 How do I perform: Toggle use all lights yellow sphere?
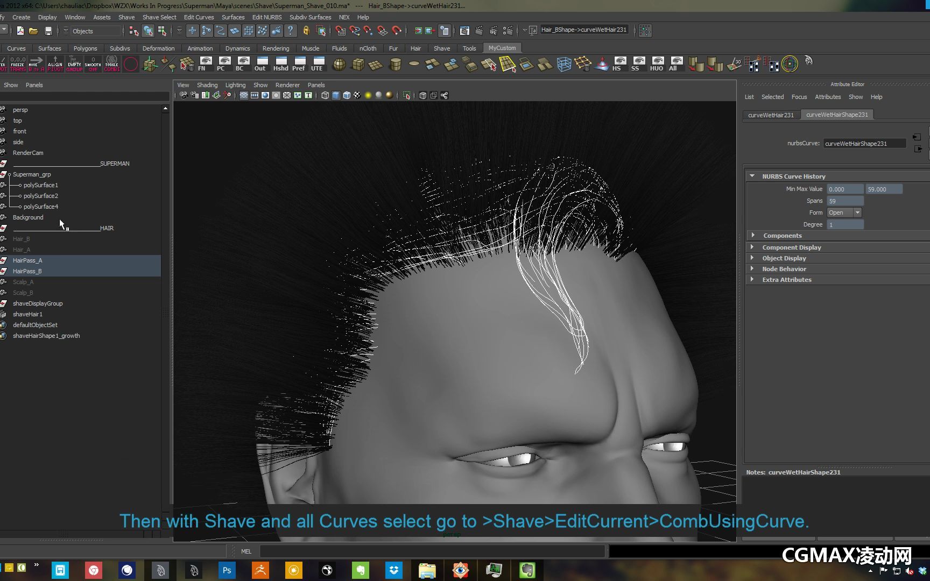tap(368, 95)
